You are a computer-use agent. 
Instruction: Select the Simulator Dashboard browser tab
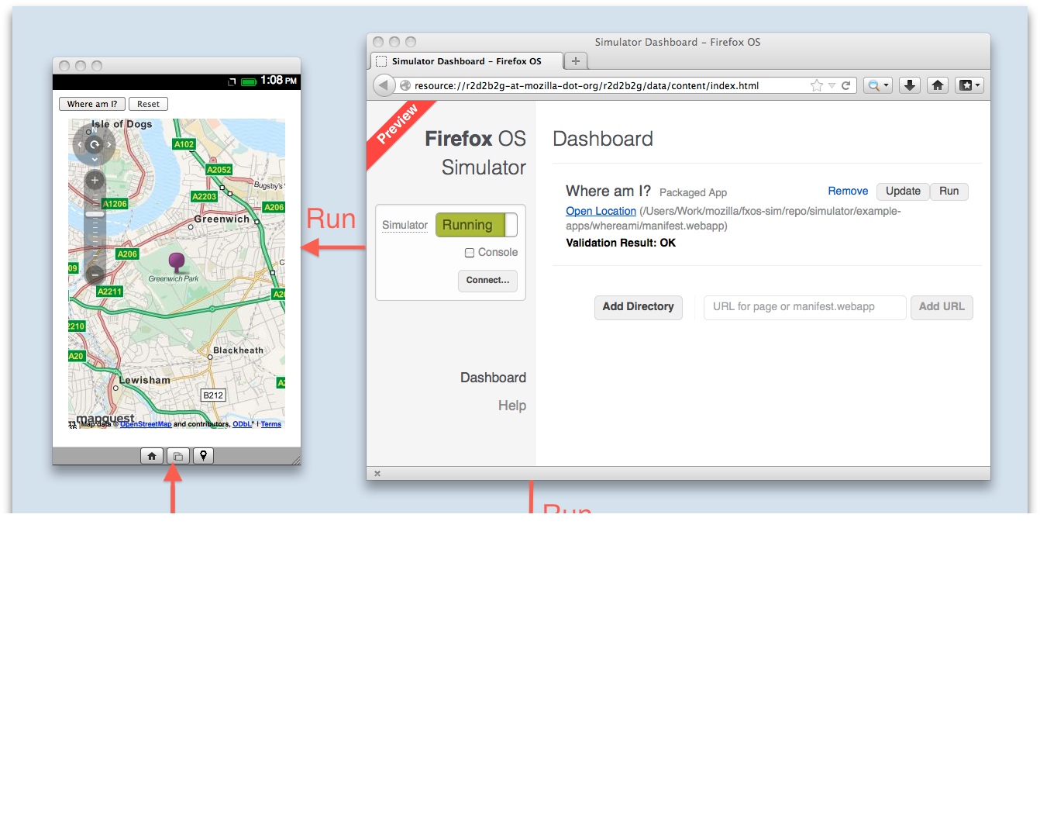[x=466, y=61]
